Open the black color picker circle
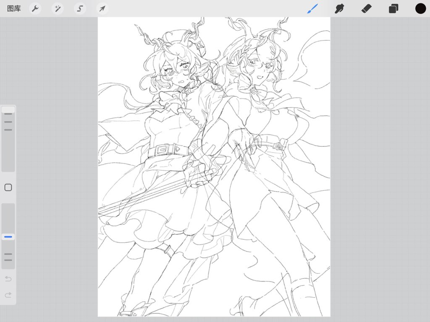430x322 pixels. (420, 8)
